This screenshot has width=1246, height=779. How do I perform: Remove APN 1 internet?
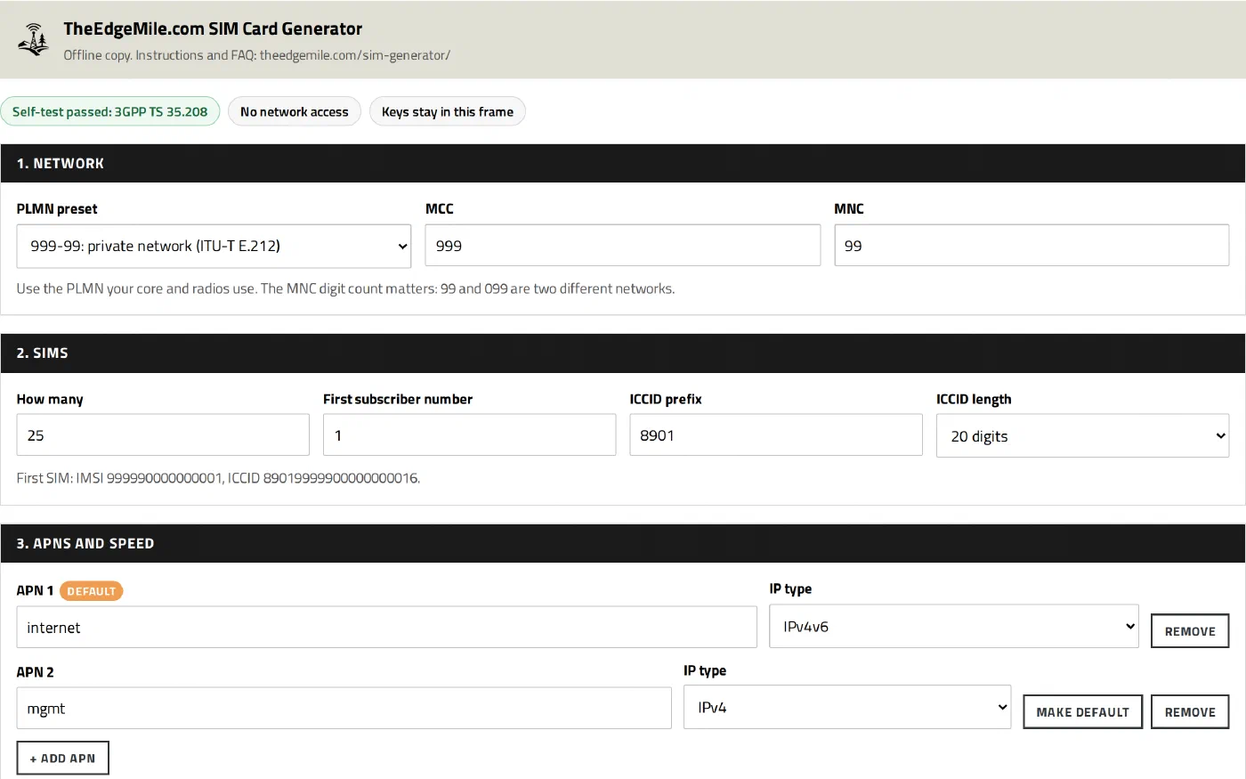point(1190,631)
